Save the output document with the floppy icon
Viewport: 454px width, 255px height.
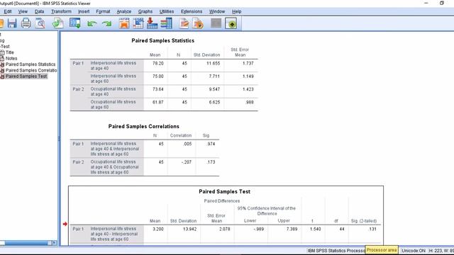tap(12, 23)
